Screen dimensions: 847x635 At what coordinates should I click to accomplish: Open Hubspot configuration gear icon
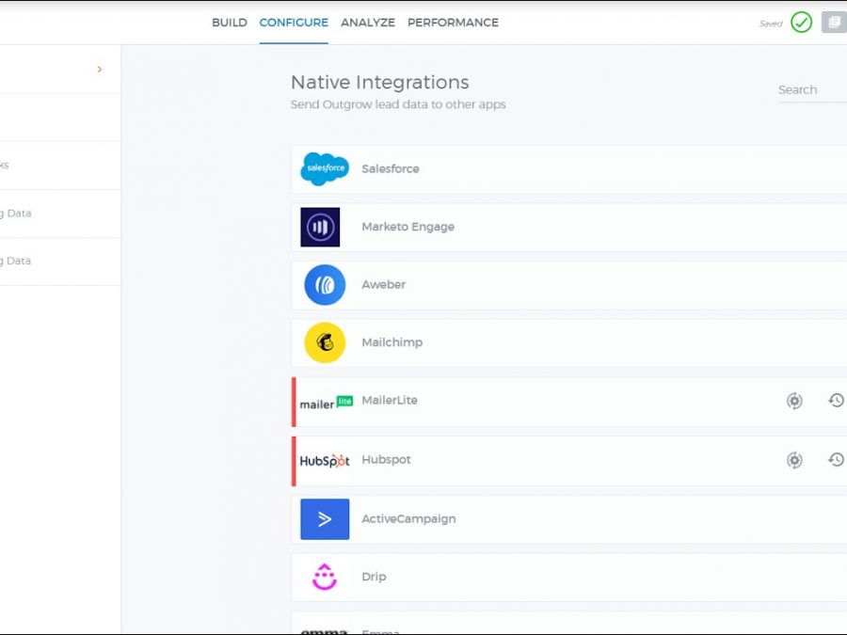click(x=794, y=460)
